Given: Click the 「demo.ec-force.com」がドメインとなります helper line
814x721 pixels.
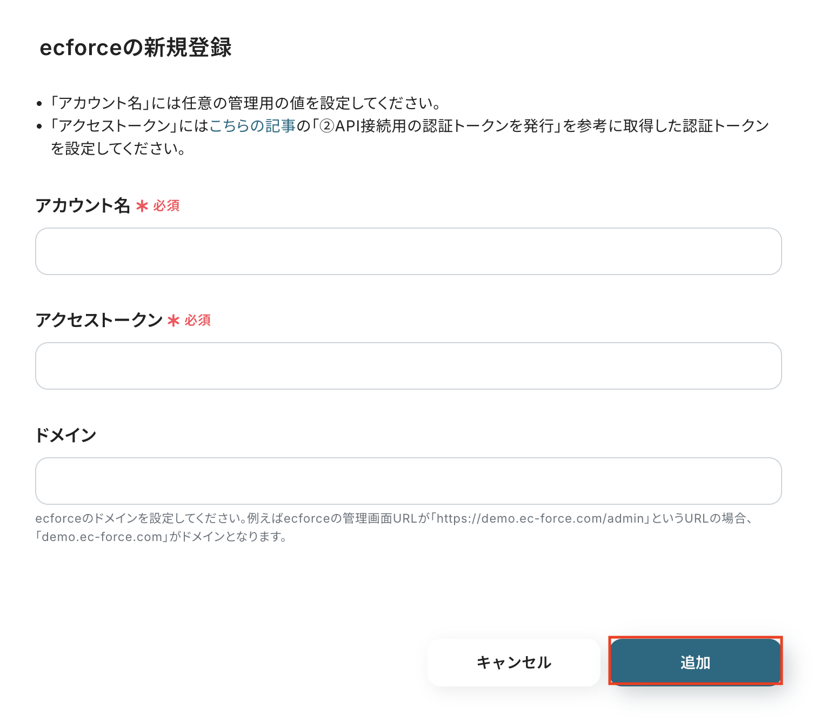Looking at the screenshot, I should [161, 537].
